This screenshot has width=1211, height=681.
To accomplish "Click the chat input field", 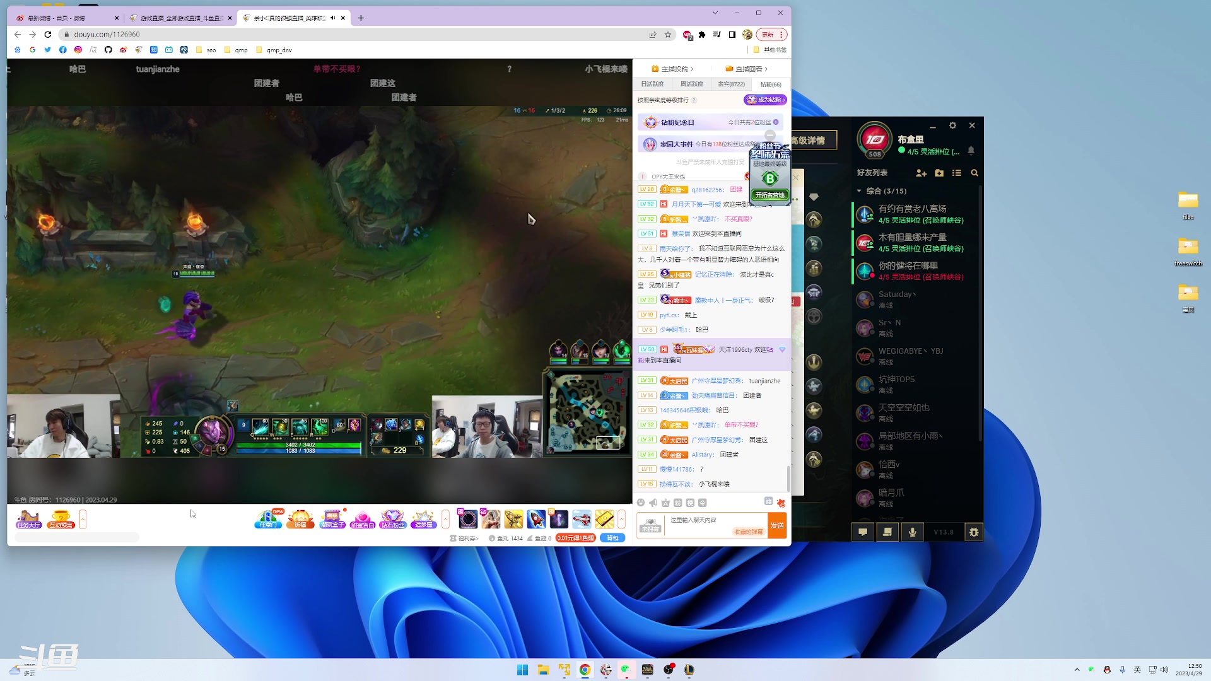I will pos(716,525).
